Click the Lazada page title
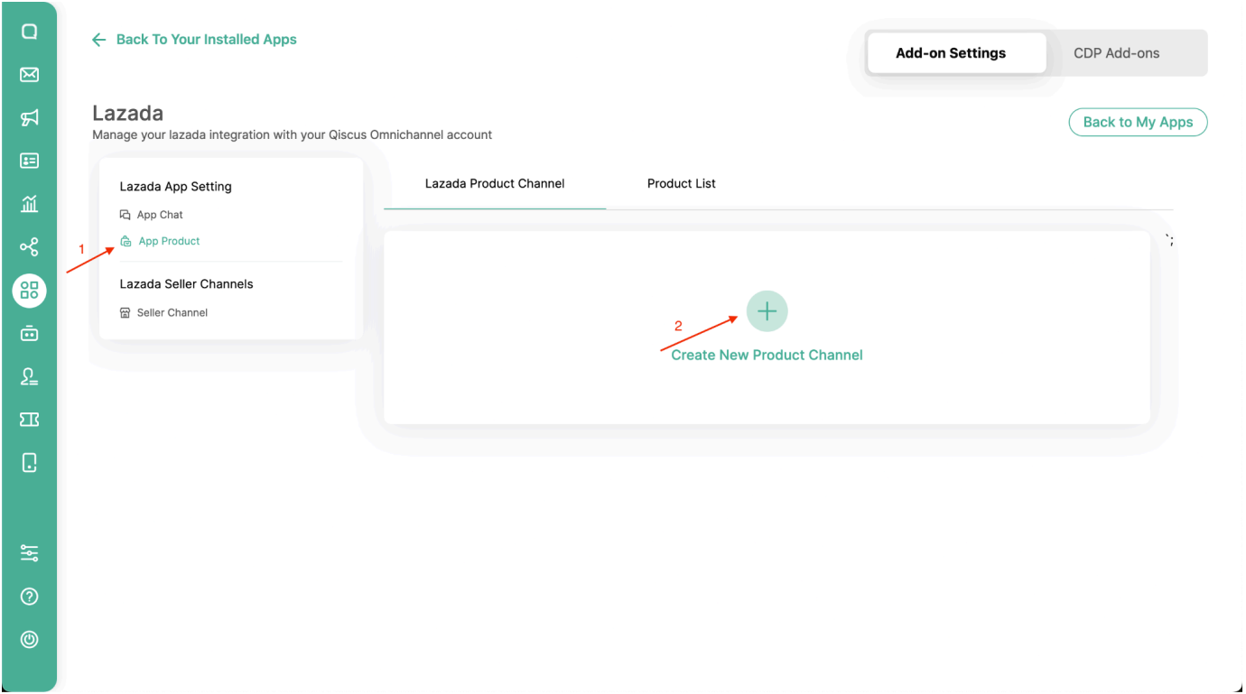 128,114
